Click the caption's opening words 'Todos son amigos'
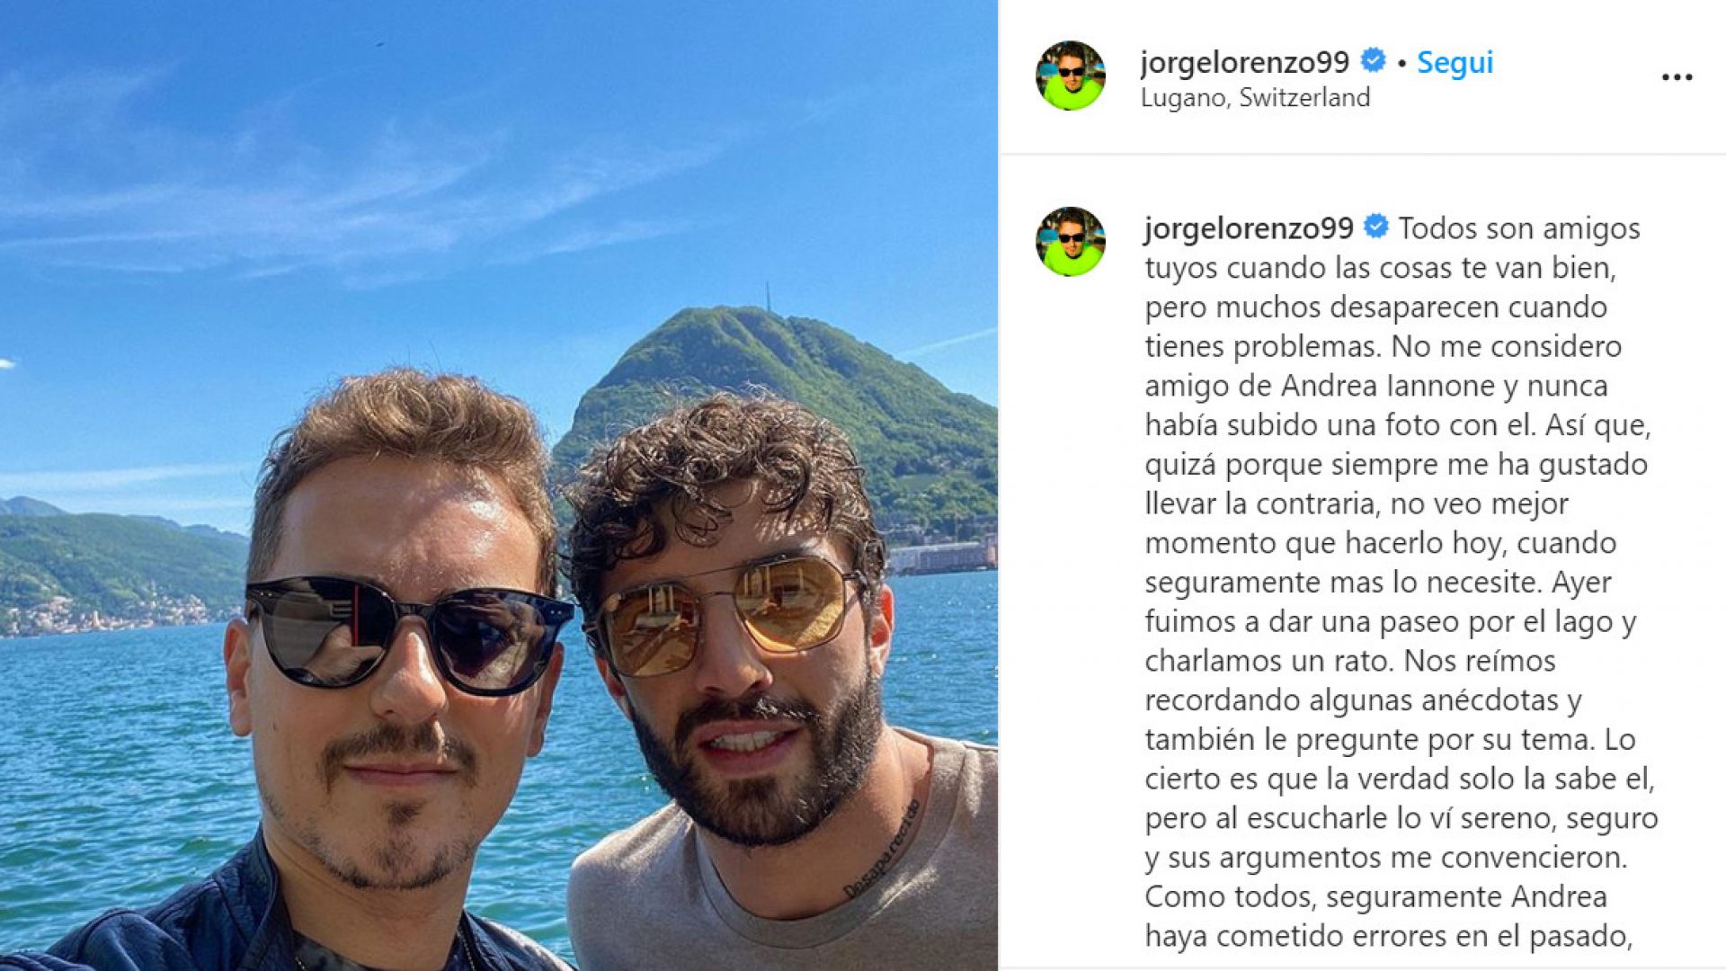Viewport: 1726px width, 971px height. tap(1519, 228)
